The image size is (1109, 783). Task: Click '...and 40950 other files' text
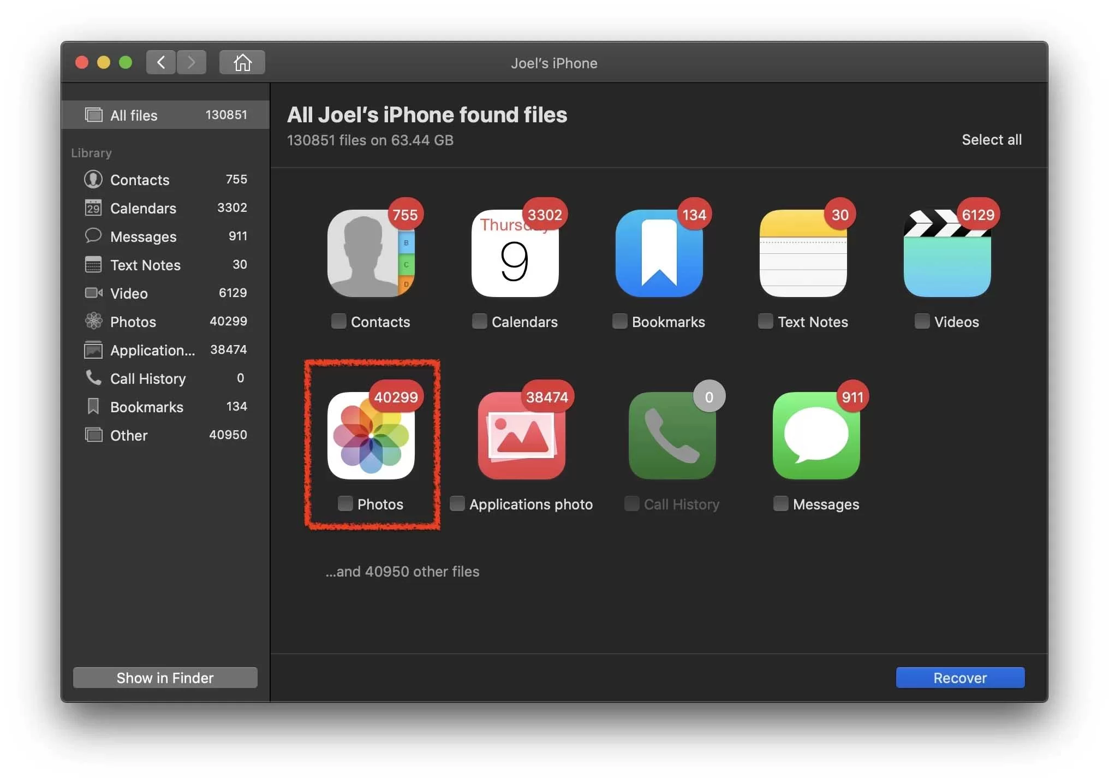coord(402,571)
